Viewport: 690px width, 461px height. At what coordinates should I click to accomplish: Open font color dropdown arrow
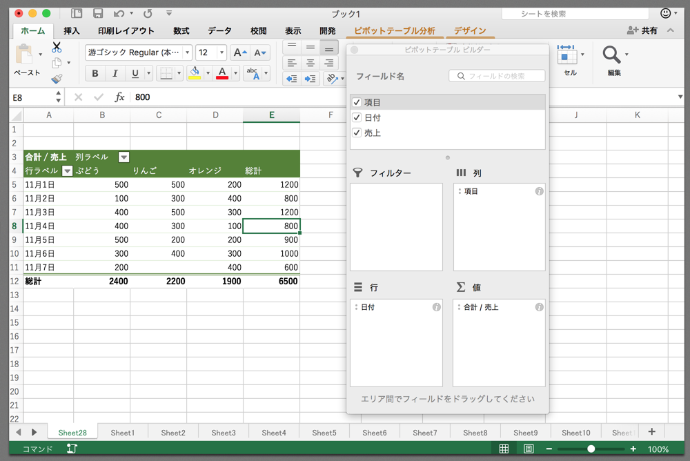[x=235, y=73]
